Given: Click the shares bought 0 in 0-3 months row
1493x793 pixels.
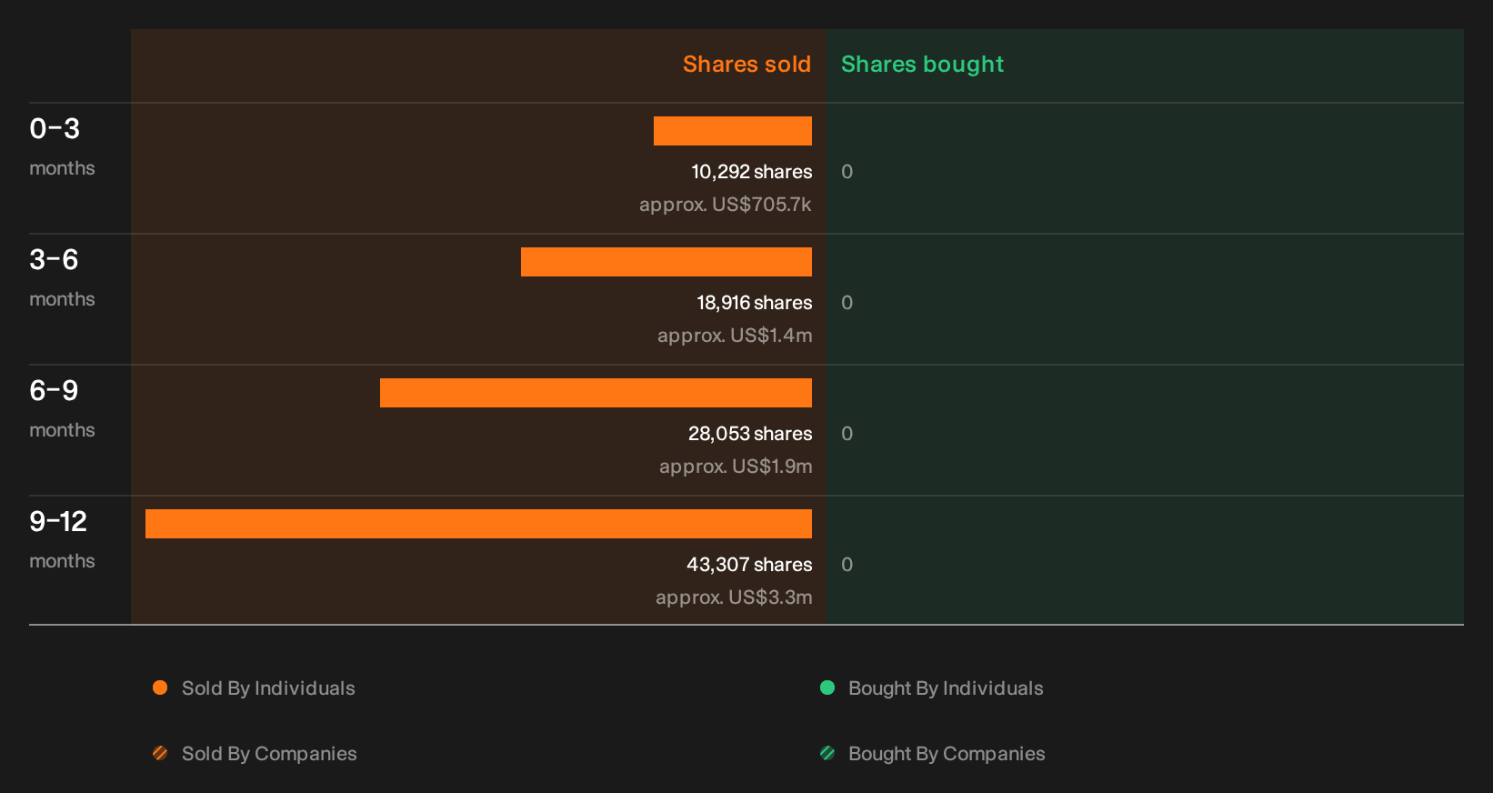Looking at the screenshot, I should pyautogui.click(x=847, y=172).
